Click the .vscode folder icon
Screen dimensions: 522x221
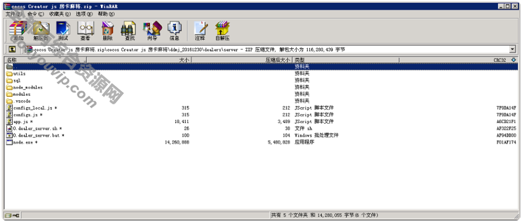(9, 101)
